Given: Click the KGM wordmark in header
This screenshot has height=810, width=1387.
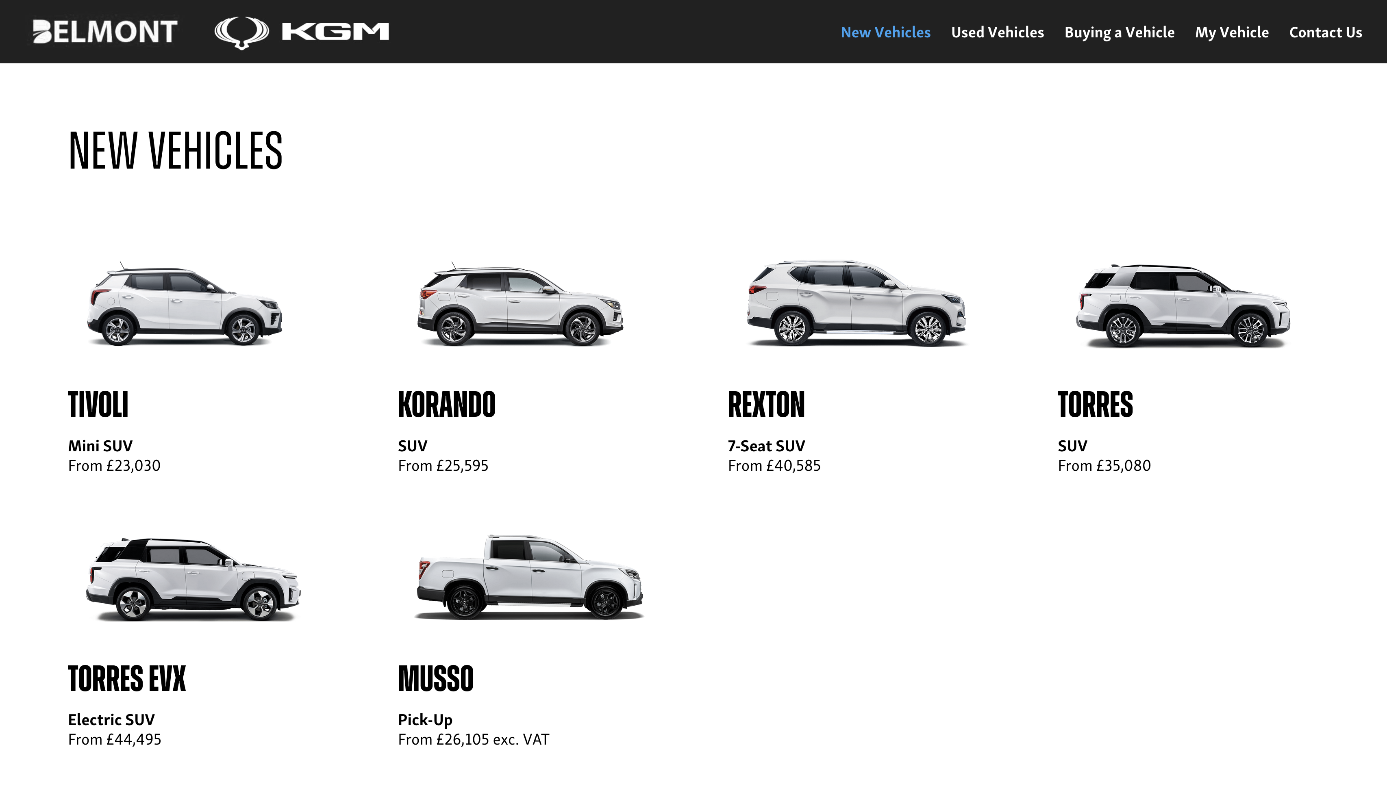Looking at the screenshot, I should (335, 31).
